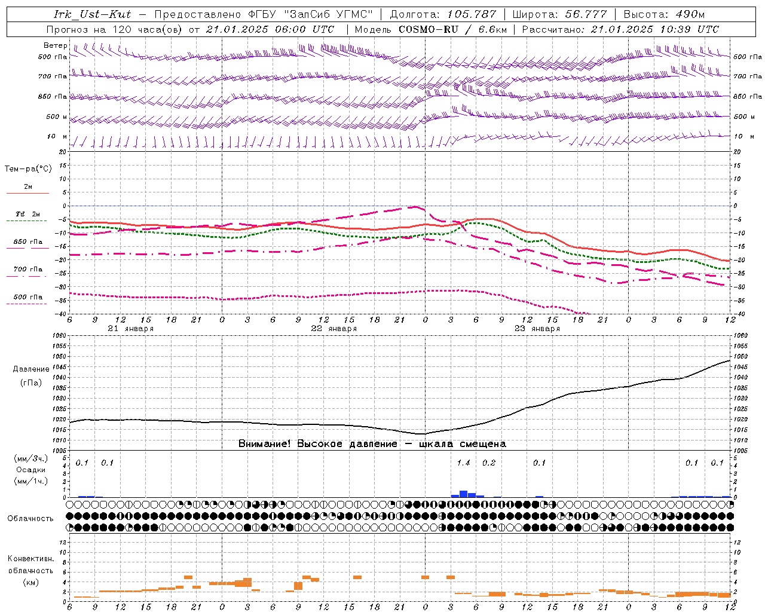
Task: Click the Давление (гПа) axis title
Action: (31, 376)
